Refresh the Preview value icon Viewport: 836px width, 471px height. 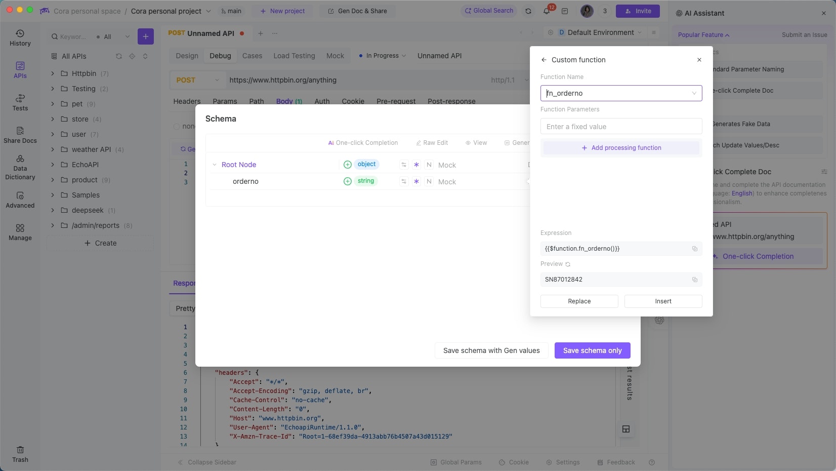(568, 264)
